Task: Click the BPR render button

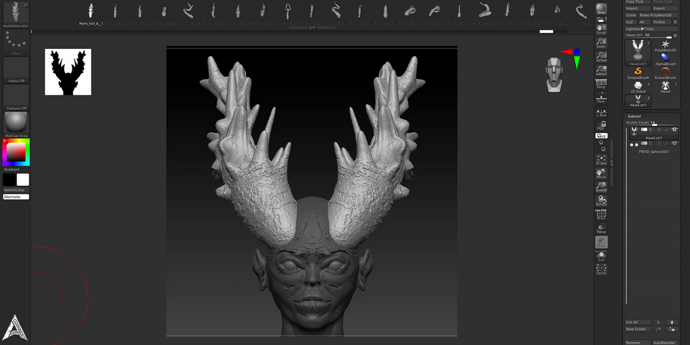Action: 601,9
